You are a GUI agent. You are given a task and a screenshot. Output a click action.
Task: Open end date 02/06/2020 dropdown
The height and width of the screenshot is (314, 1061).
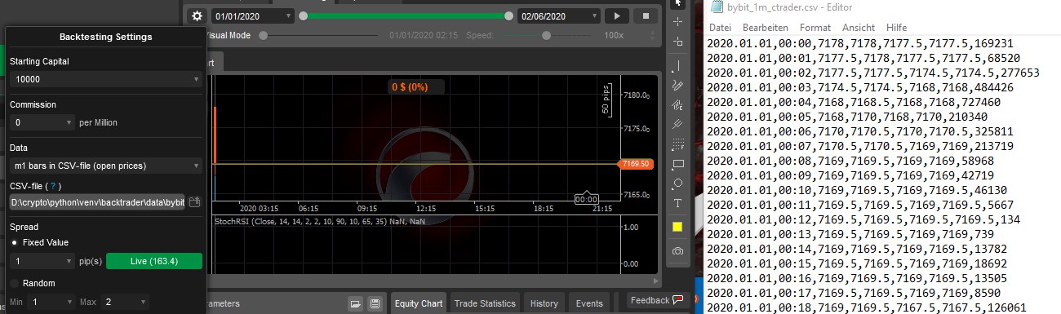(x=559, y=15)
